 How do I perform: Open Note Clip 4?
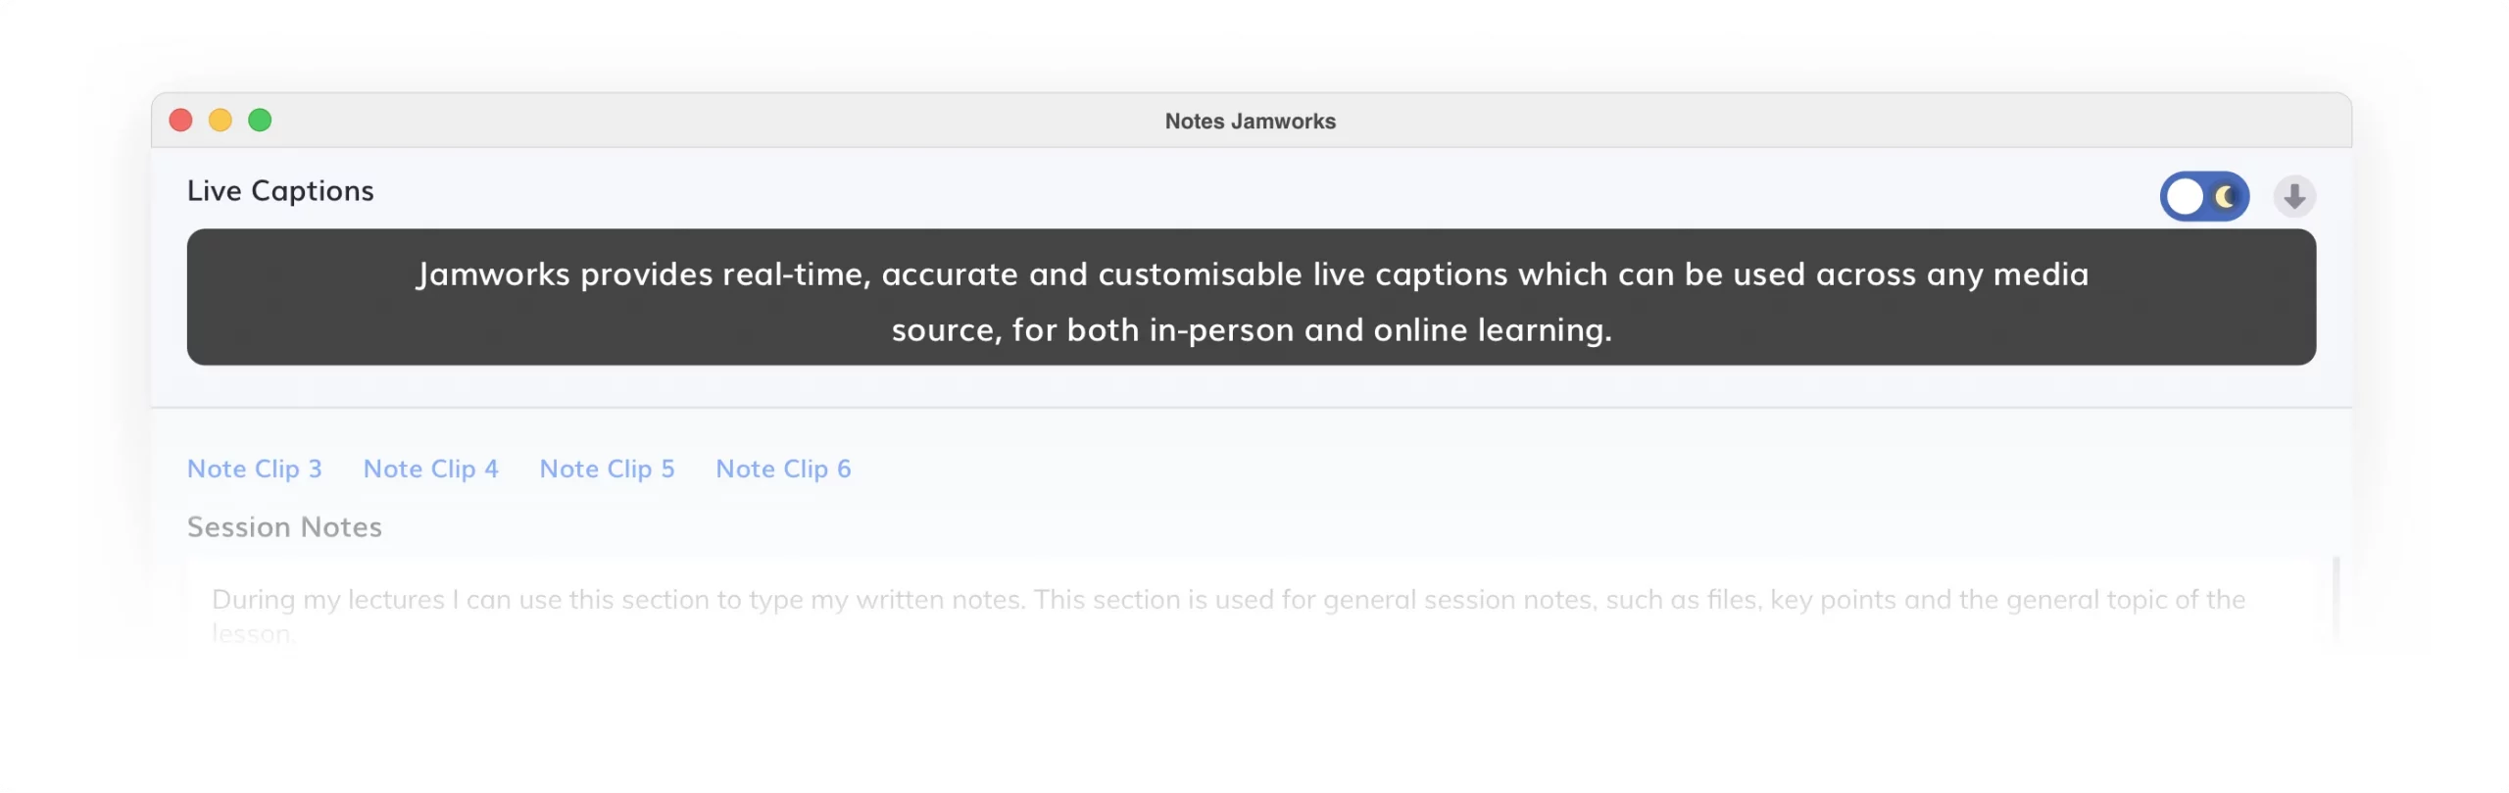pos(430,469)
